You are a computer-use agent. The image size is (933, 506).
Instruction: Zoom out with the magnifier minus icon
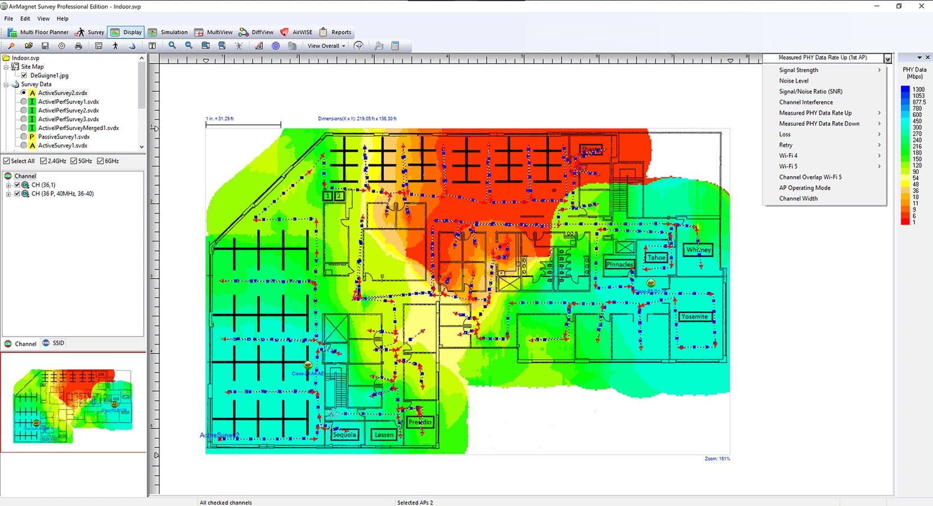pyautogui.click(x=189, y=46)
